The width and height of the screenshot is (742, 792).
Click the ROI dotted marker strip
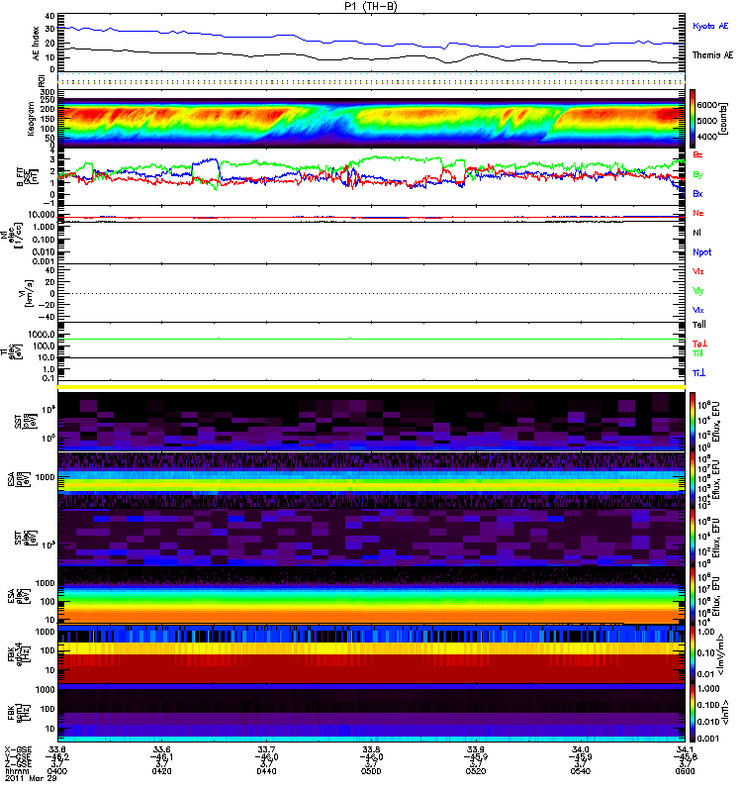[370, 82]
